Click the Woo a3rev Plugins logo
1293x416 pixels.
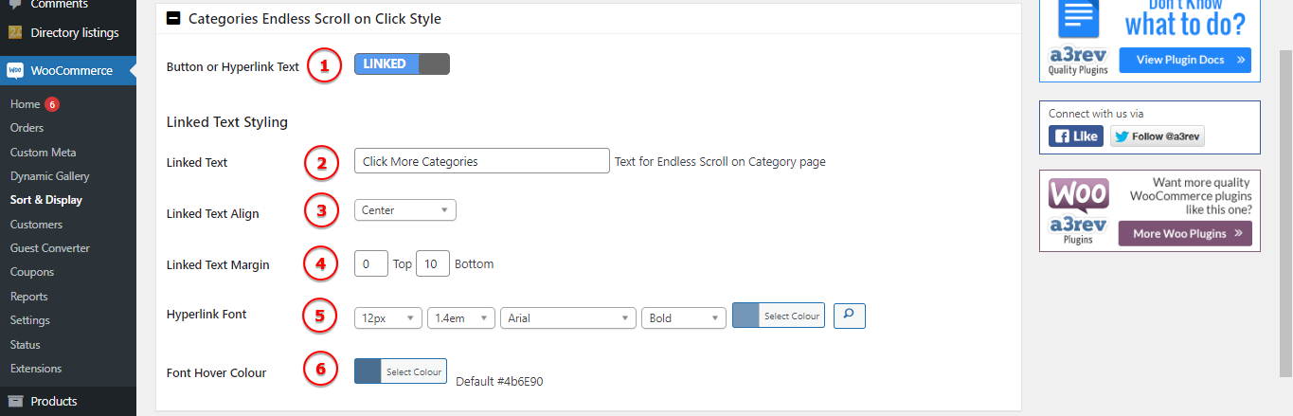(x=1078, y=210)
